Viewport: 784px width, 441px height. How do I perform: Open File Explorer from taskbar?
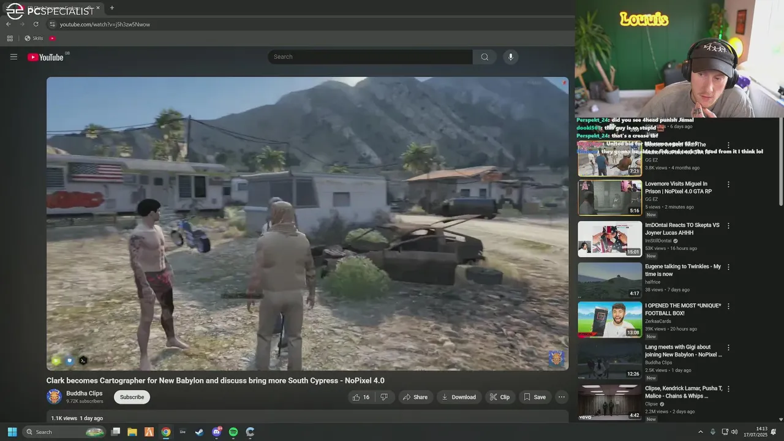coord(132,432)
